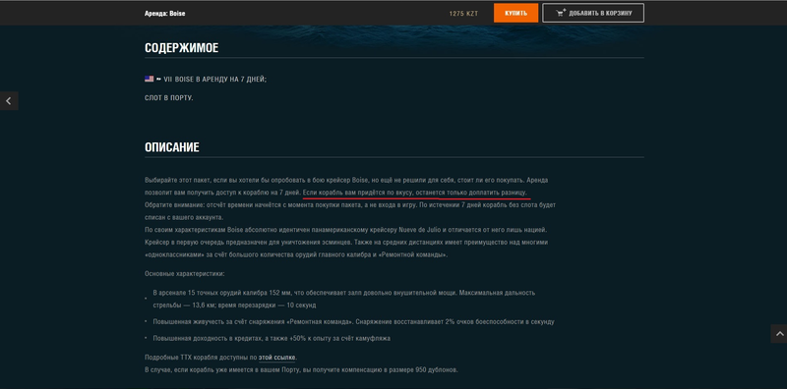Add the Boise rental to cart

593,13
